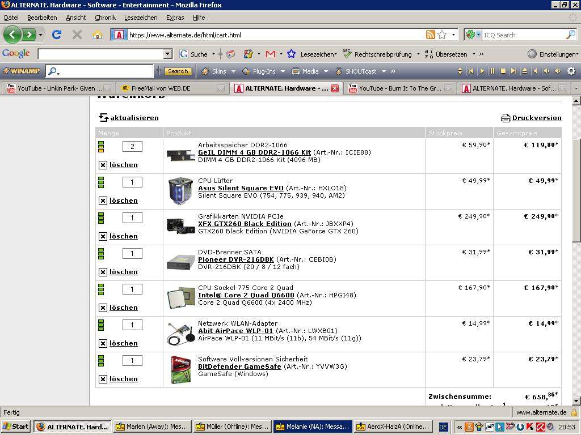Expand the Winamp Skins dropdown
Screen dimensions: 581x435
pos(233,71)
